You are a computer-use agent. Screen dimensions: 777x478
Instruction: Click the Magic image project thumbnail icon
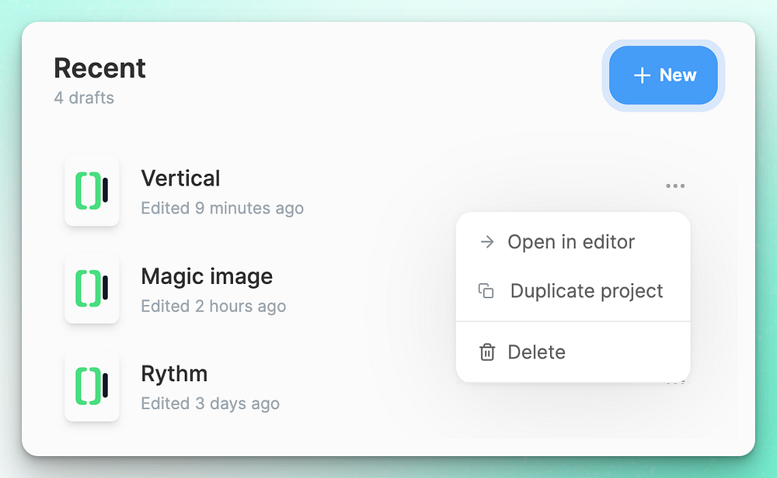92,288
